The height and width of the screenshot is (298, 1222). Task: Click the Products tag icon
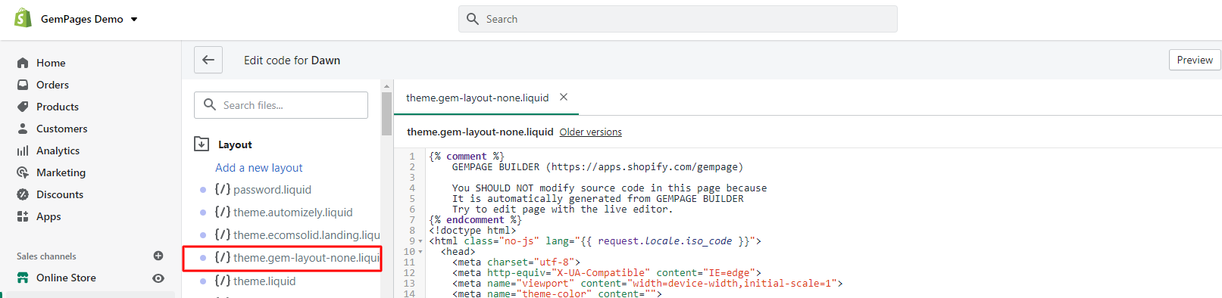(x=23, y=107)
